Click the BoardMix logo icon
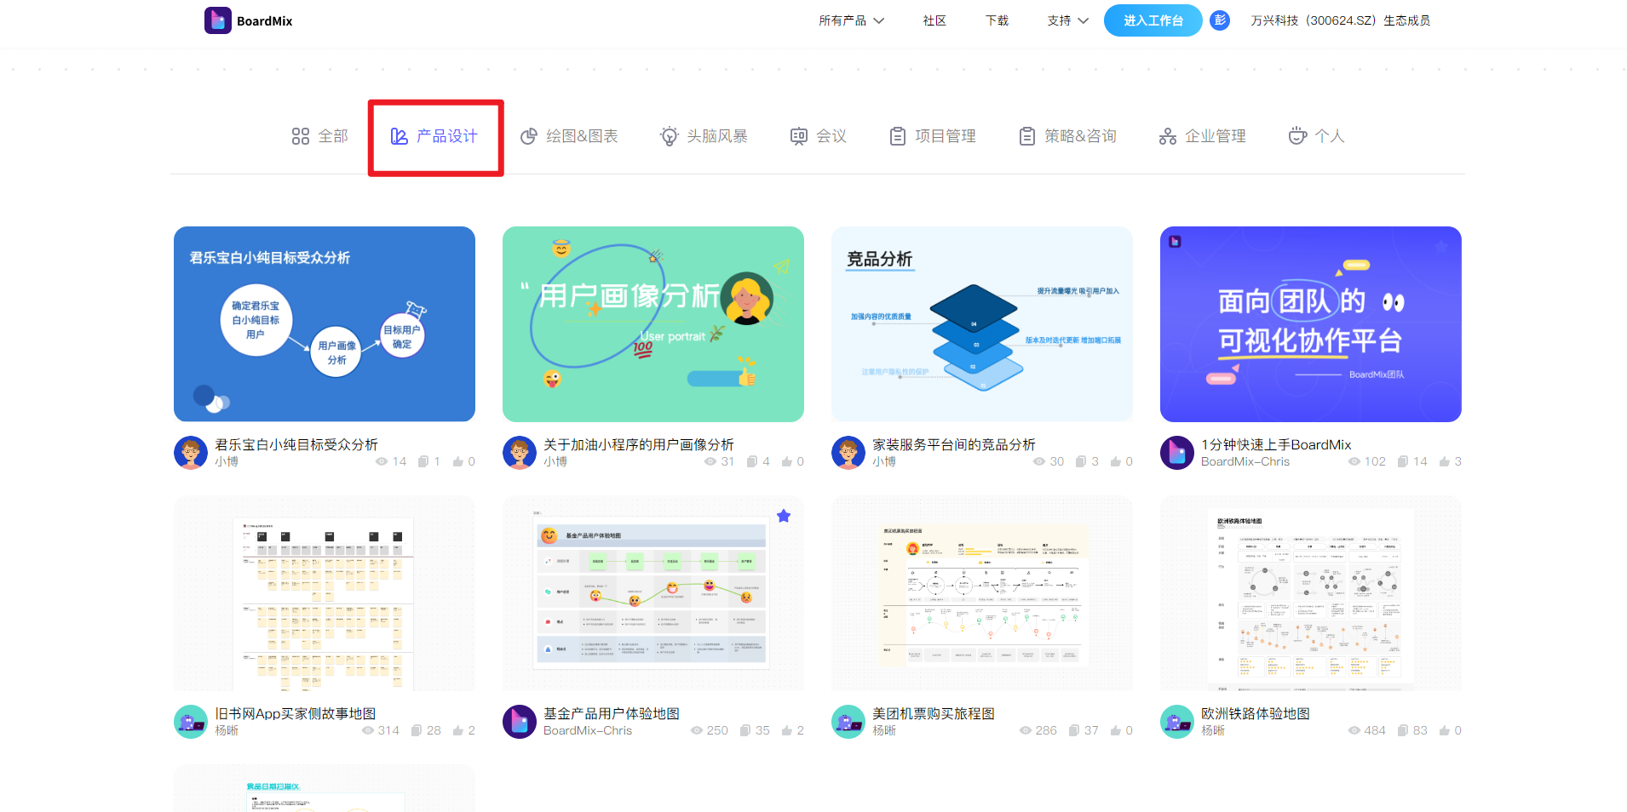Viewport: 1627px width, 812px height. [217, 20]
